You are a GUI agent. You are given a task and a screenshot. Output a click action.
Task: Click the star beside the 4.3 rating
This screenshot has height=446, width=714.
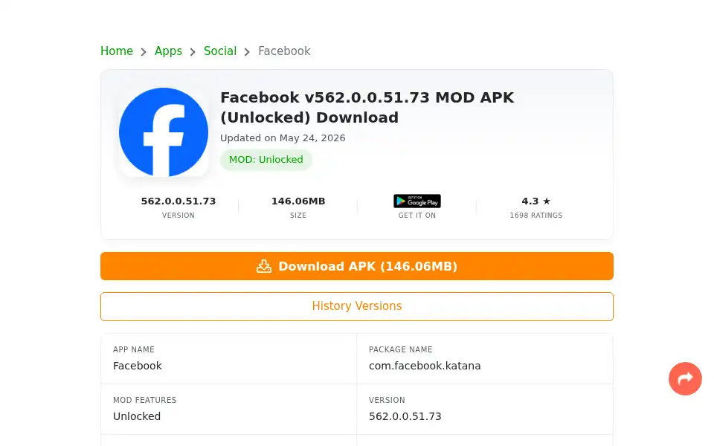547,201
